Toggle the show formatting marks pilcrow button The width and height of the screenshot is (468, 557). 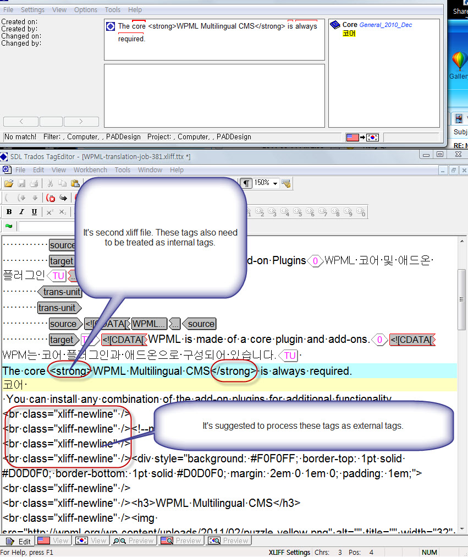246,183
